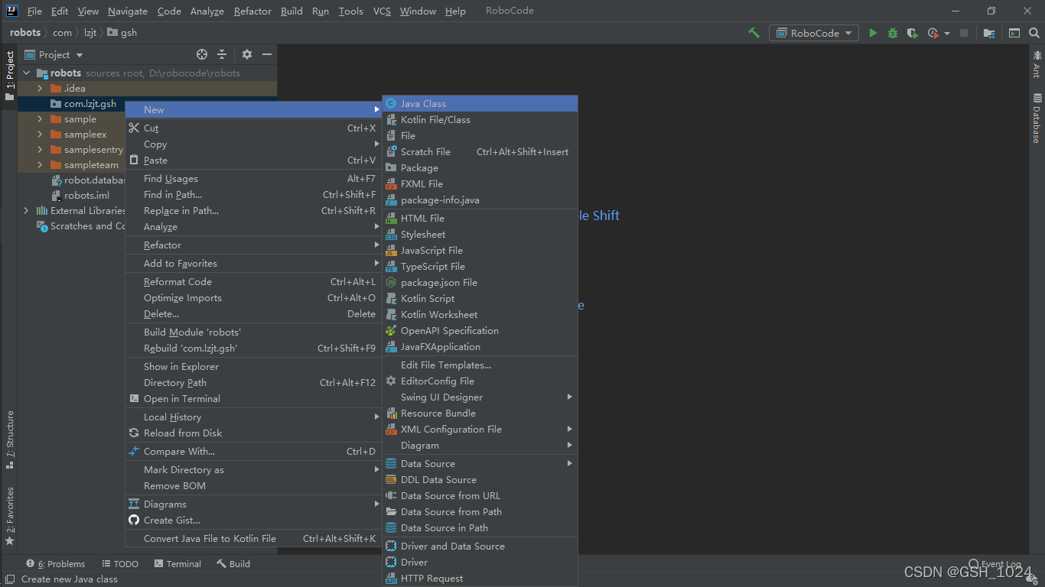Choose Reload from Disk
The image size is (1045, 587).
point(253,433)
